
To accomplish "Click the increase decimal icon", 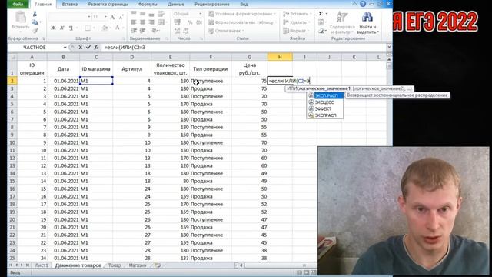I will tap(177, 31).
